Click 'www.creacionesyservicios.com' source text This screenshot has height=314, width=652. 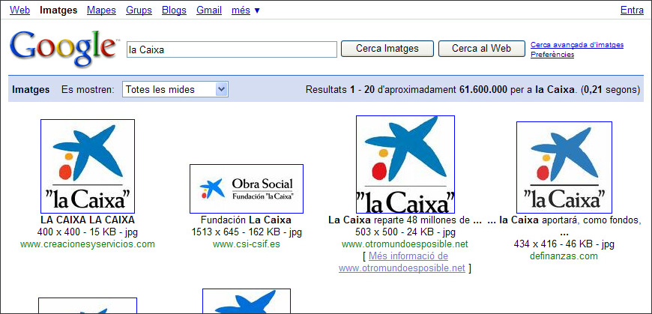[x=88, y=244]
